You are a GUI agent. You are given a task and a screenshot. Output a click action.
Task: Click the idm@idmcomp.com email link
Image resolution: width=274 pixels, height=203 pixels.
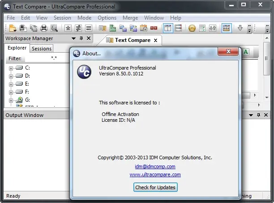point(155,166)
